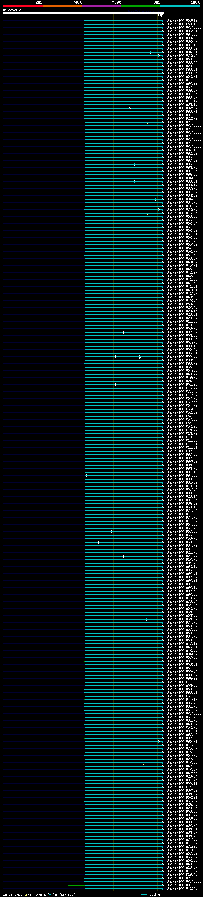Open hit UniRef100_Q9SNZ1
203x897 pixels.
[182, 31]
